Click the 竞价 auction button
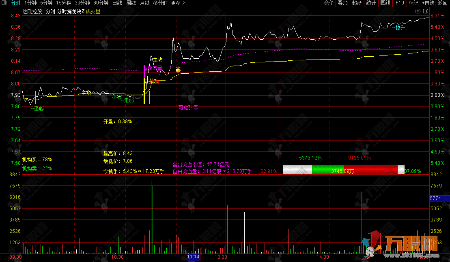Image resolution: width=450 pixels, height=262 pixels. 329,3
